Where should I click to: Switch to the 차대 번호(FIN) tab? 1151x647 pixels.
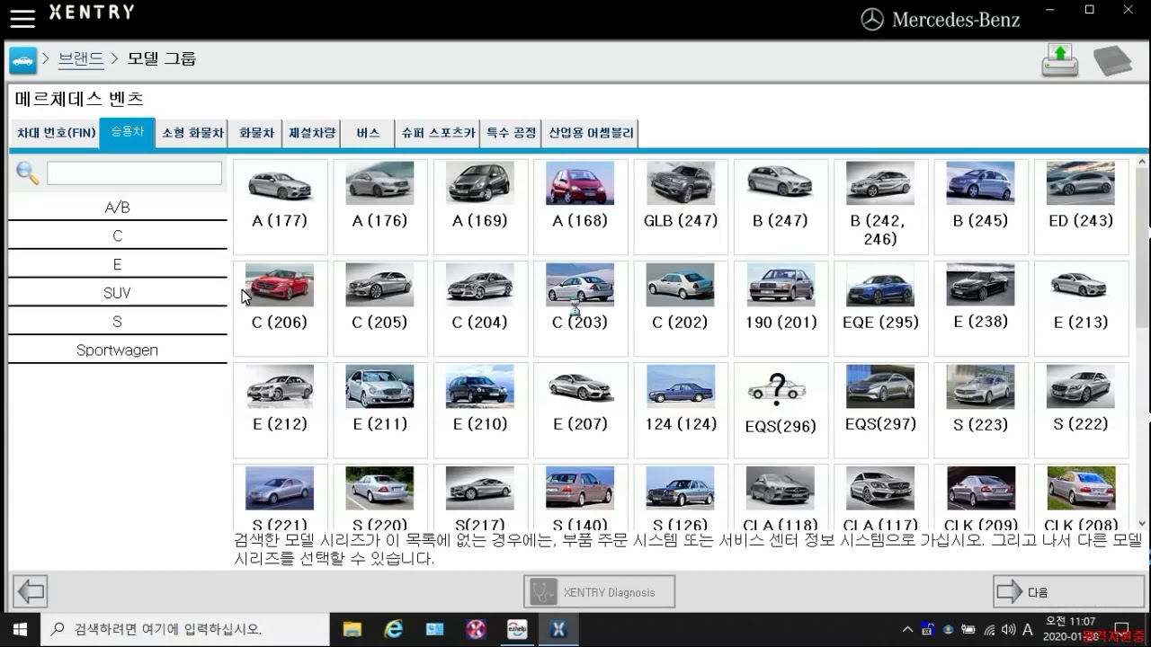56,133
